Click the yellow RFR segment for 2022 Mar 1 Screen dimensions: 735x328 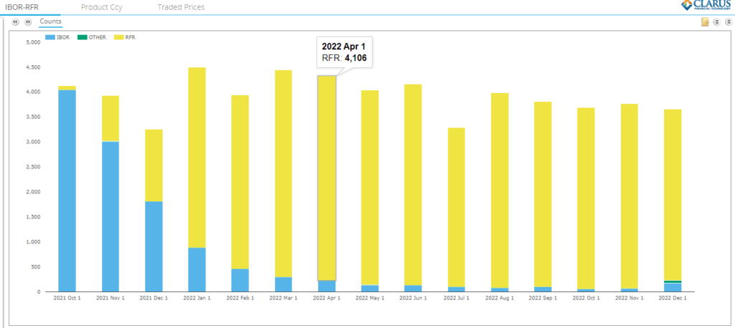283,173
